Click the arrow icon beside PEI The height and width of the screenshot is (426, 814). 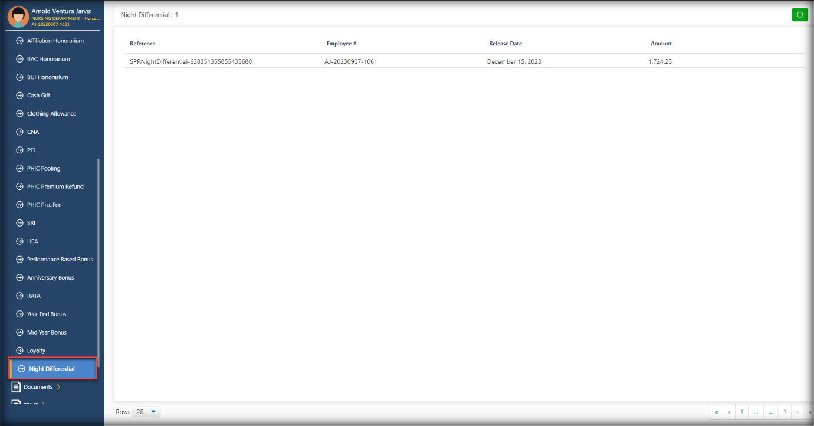[19, 150]
